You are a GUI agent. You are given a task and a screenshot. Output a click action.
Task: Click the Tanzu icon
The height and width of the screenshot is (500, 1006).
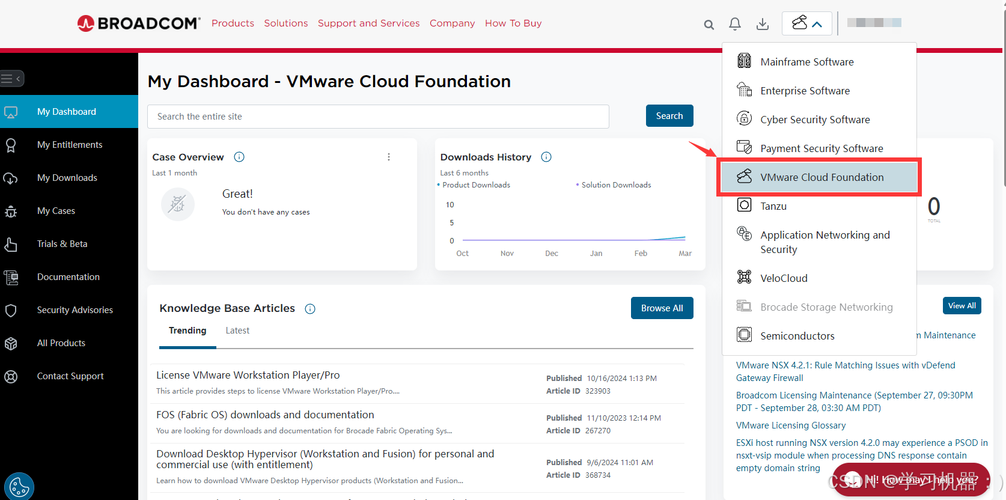click(744, 205)
